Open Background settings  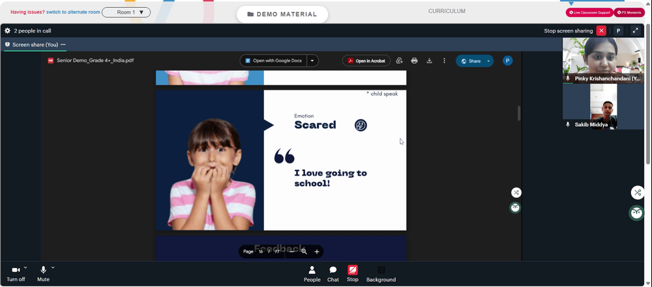381,274
